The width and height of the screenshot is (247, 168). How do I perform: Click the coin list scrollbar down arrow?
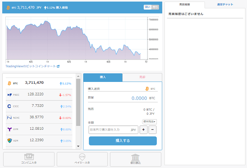(x=78, y=146)
